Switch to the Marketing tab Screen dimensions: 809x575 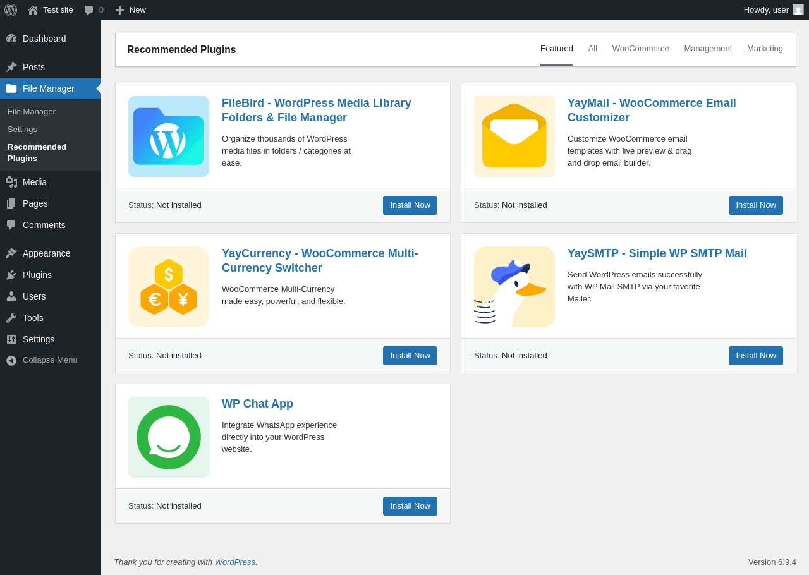(x=765, y=49)
